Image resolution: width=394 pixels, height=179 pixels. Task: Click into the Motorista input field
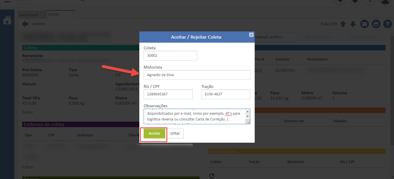[x=197, y=75]
